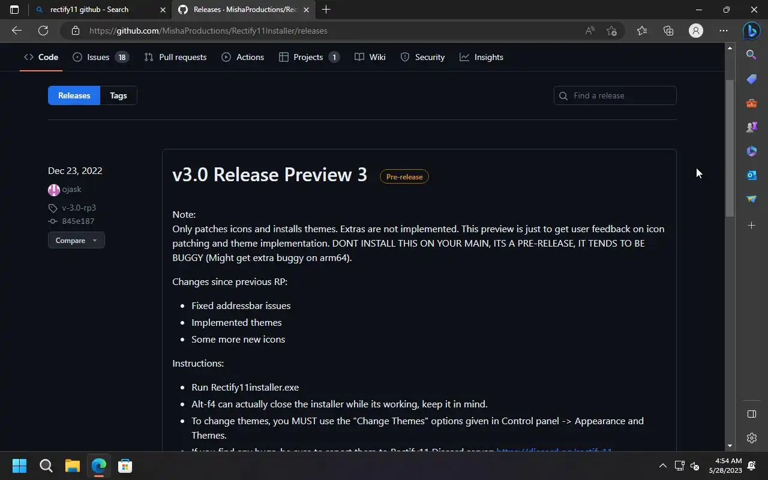
Task: Open Microsoft Store from the taskbar
Action: [x=125, y=466]
